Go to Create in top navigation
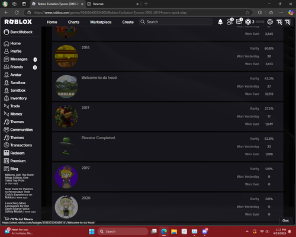 pos(128,22)
